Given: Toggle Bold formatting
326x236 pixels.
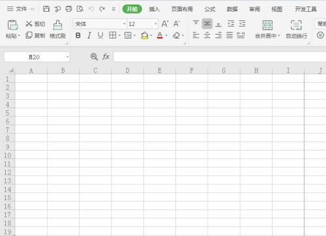Looking at the screenshot, I should coord(78,35).
